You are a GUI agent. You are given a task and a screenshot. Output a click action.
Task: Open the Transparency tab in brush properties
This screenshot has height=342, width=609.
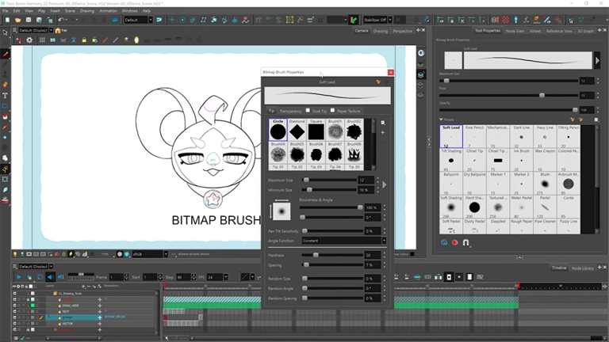coord(289,111)
